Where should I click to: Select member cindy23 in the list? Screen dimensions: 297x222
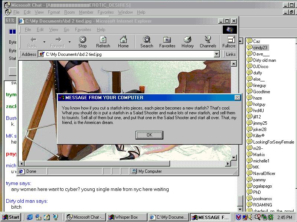[260, 48]
